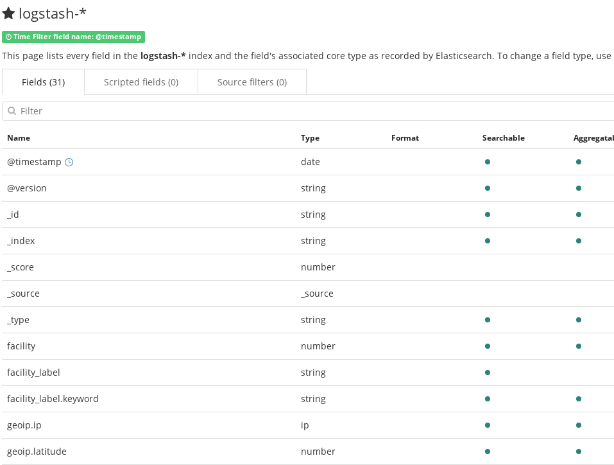The height and width of the screenshot is (465, 614).
Task: Sort the table by the Type column header
Action: 310,138
